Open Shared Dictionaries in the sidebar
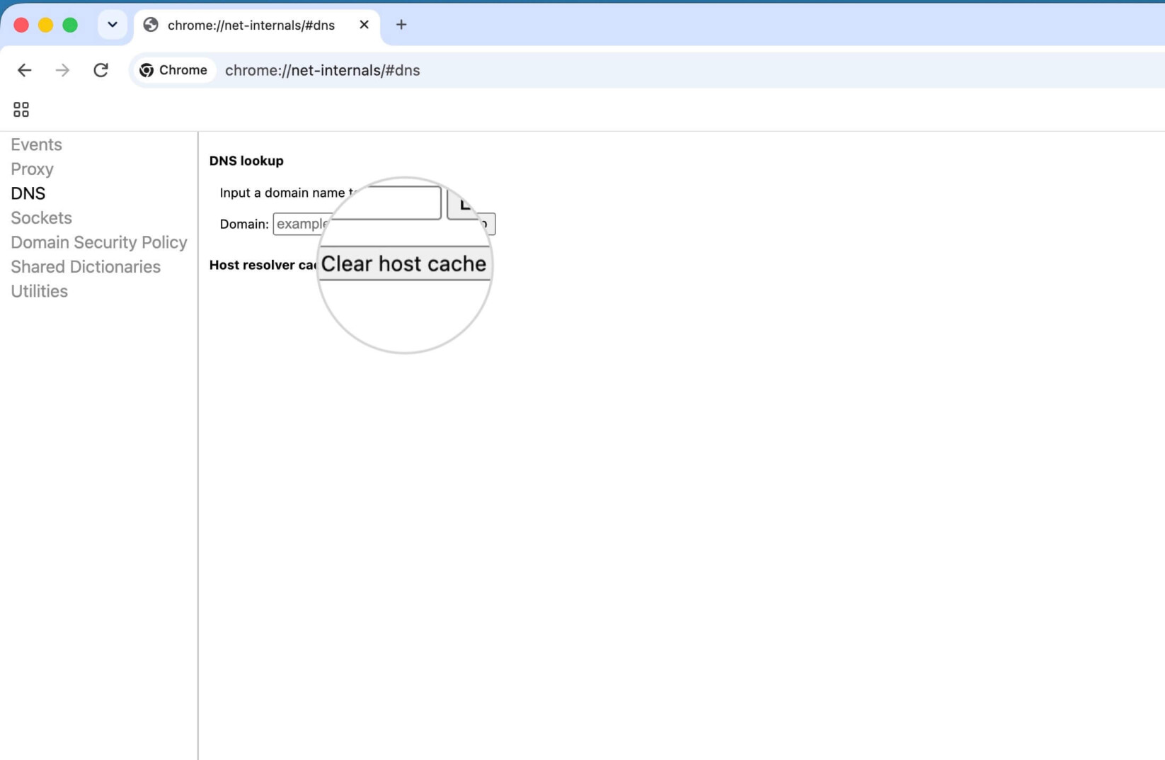Image resolution: width=1165 pixels, height=760 pixels. [x=86, y=267]
